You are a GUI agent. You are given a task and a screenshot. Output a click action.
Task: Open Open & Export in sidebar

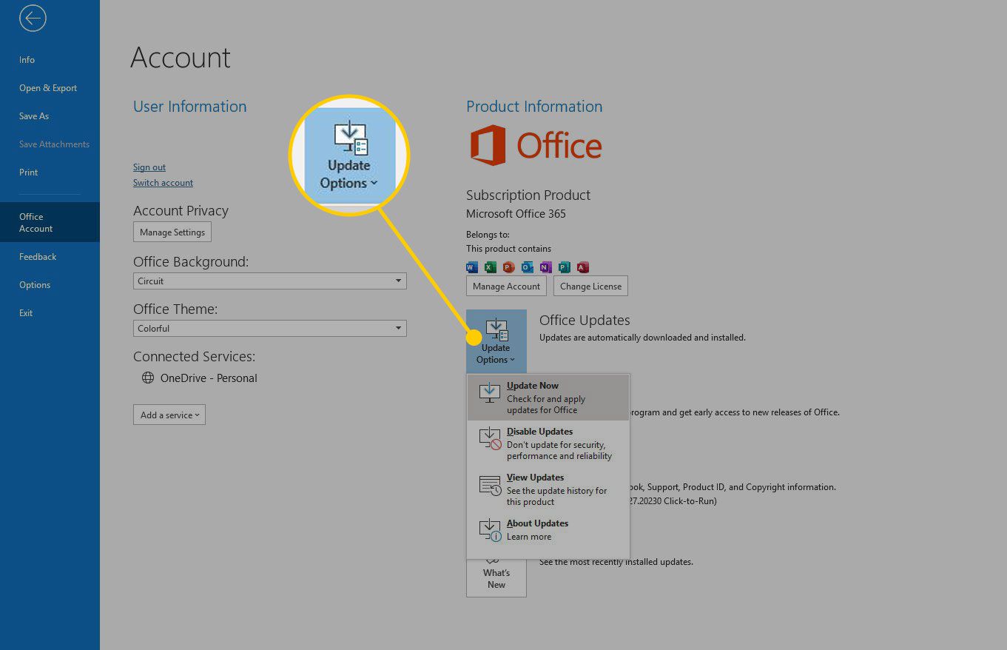tap(50, 88)
